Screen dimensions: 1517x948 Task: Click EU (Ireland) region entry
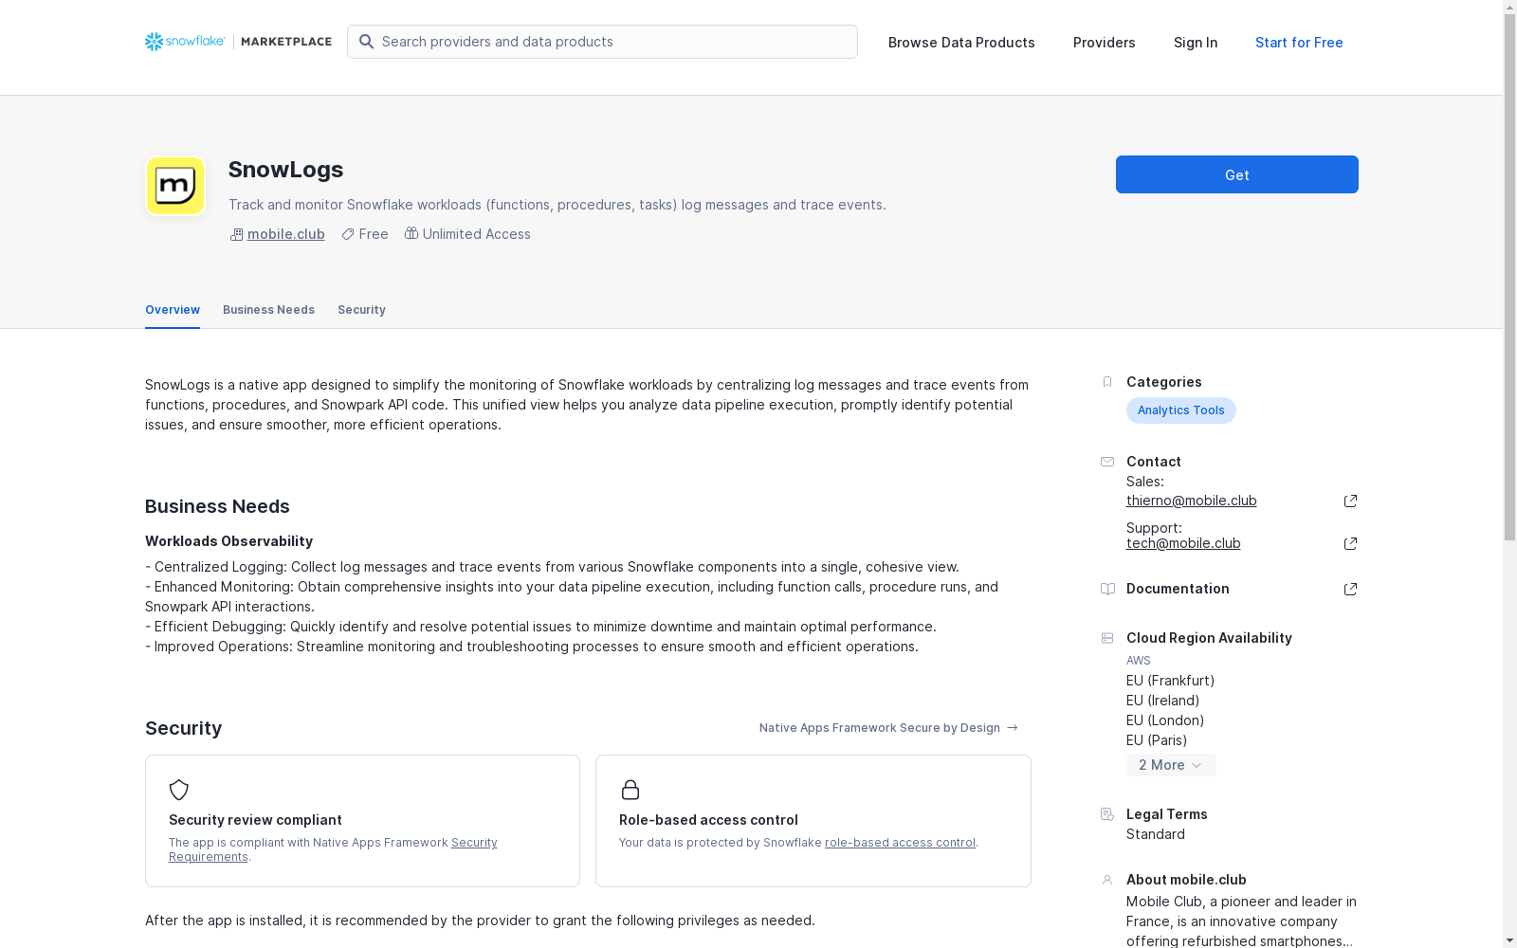(1162, 701)
